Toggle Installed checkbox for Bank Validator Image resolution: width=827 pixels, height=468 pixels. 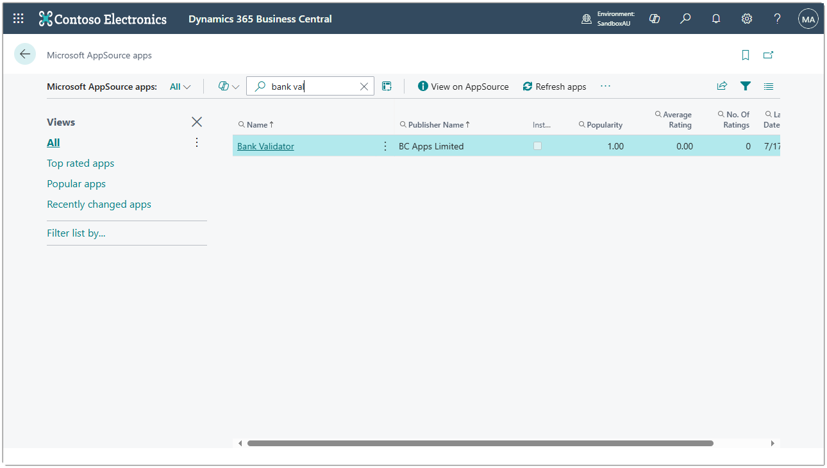537,146
